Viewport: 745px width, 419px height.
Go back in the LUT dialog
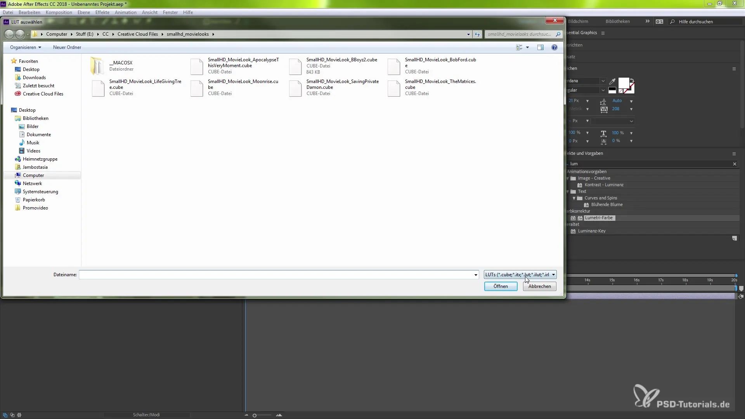click(x=9, y=34)
